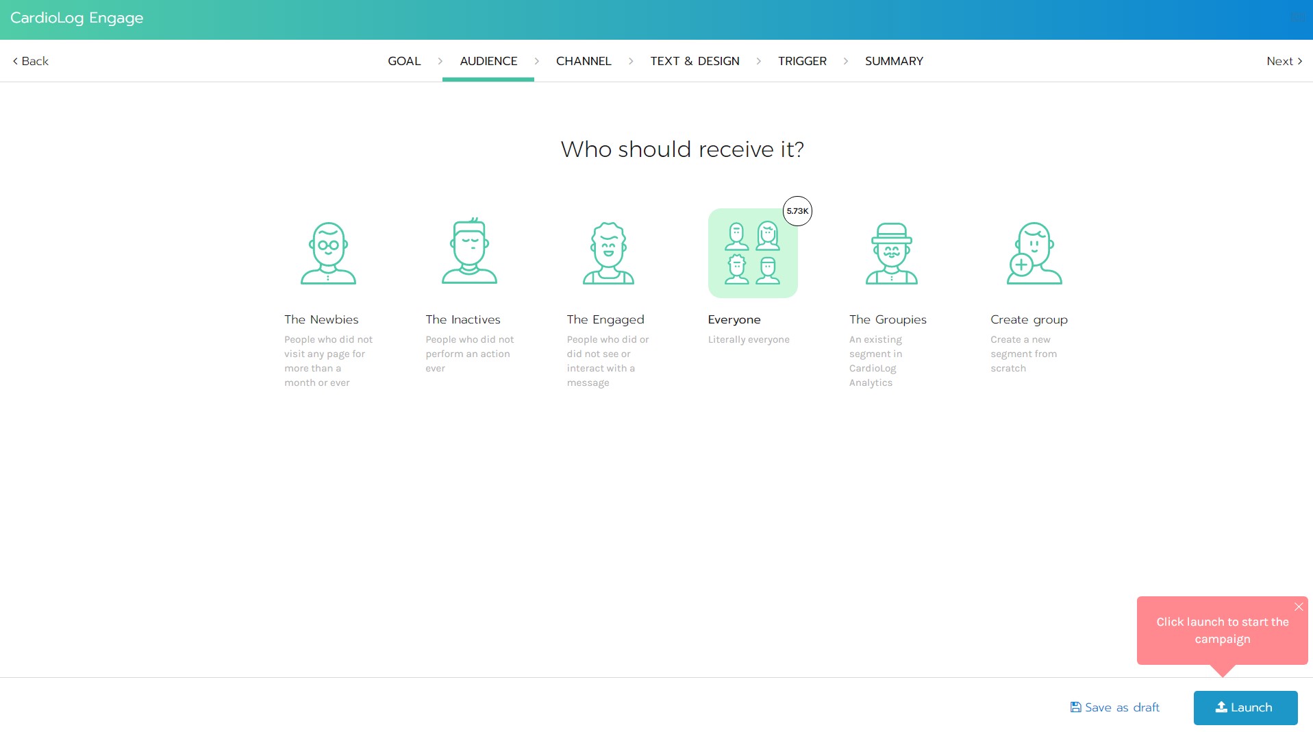1313x732 pixels.
Task: Click 'The Inactives' title text
Action: point(463,319)
